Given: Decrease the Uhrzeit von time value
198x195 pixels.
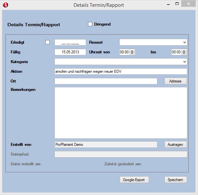Looking at the screenshot, I should [x=133, y=53].
